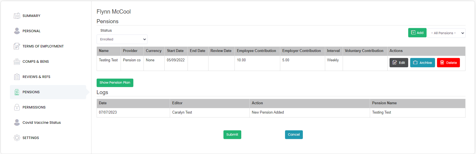476x154 pixels.
Task: Expand the All Pensions filter dropdown
Action: click(446, 33)
